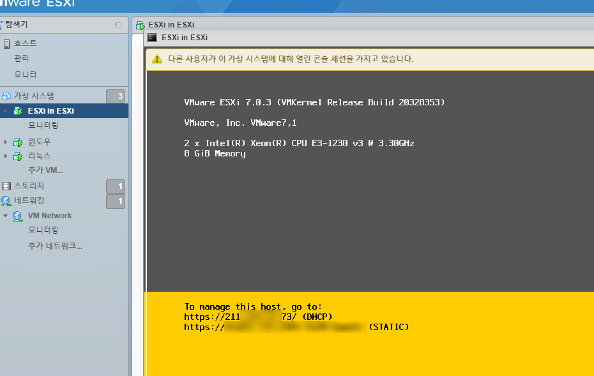Open 모니터링 under VM Network
The width and height of the screenshot is (594, 376).
coord(43,230)
